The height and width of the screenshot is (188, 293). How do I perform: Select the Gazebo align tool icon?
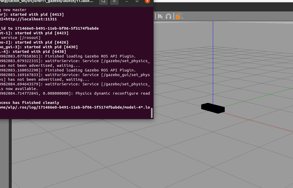(x=160, y=17)
